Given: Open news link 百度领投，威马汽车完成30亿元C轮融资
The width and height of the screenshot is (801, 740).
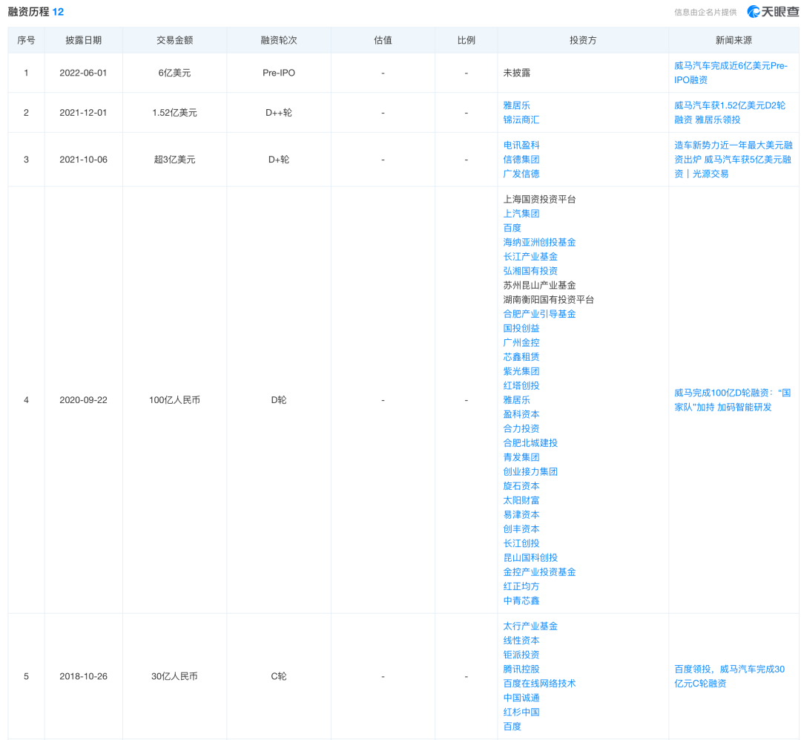Looking at the screenshot, I should (x=729, y=676).
